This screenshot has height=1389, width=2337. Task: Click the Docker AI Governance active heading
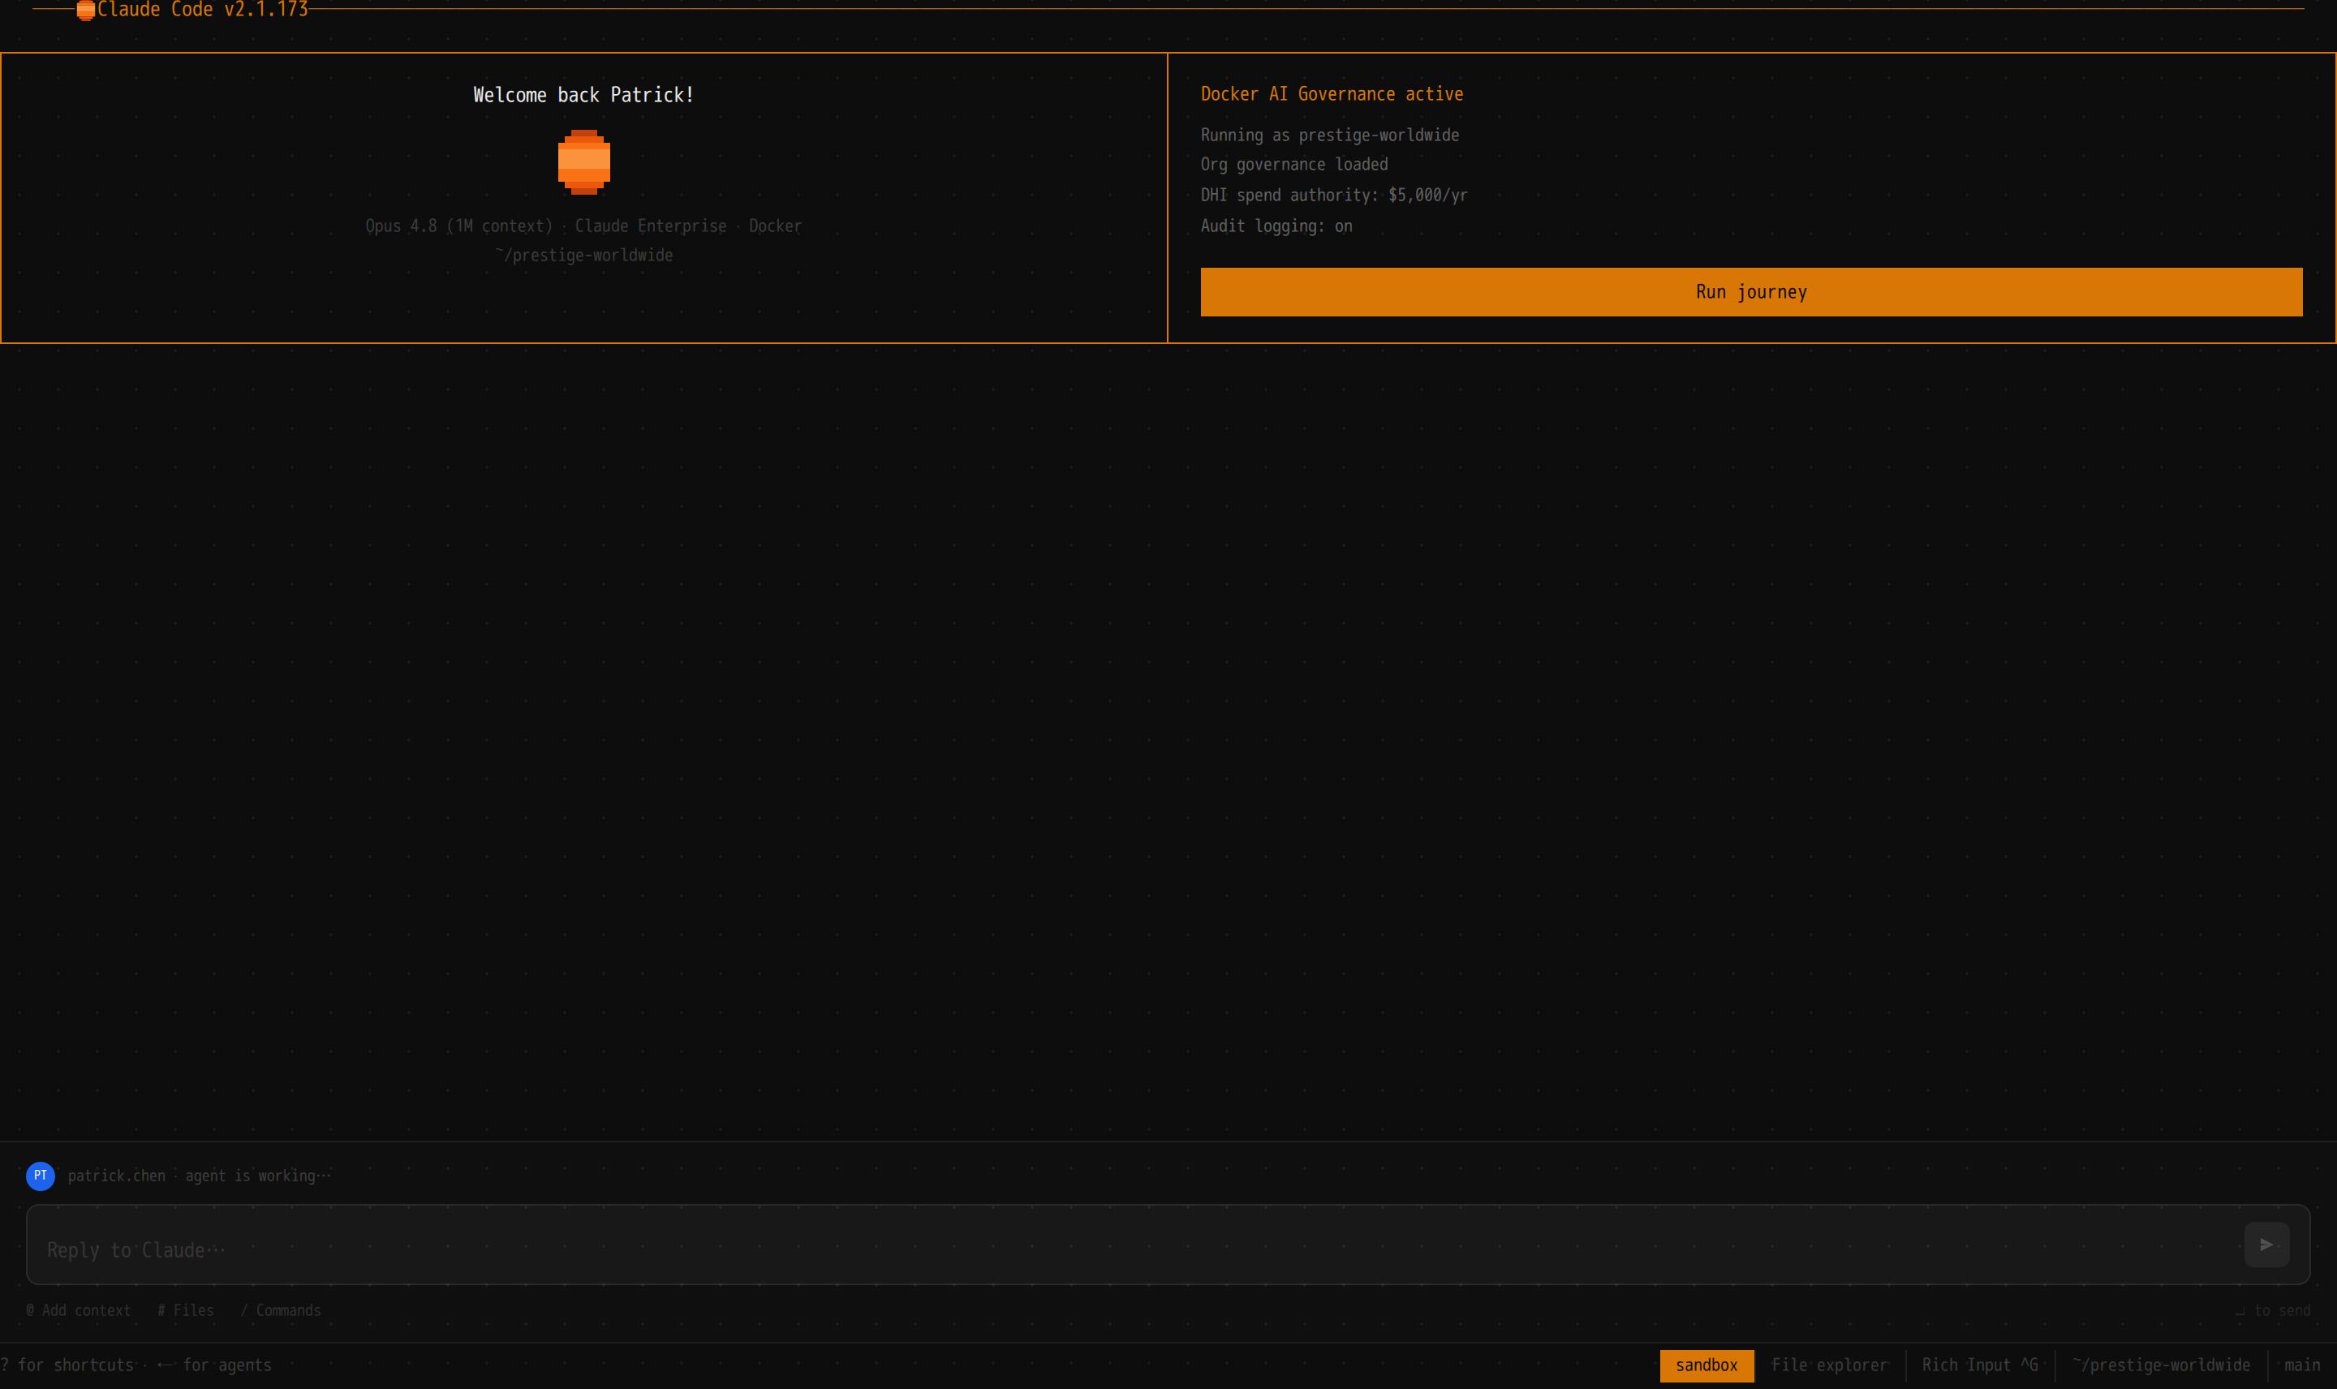[x=1332, y=93]
